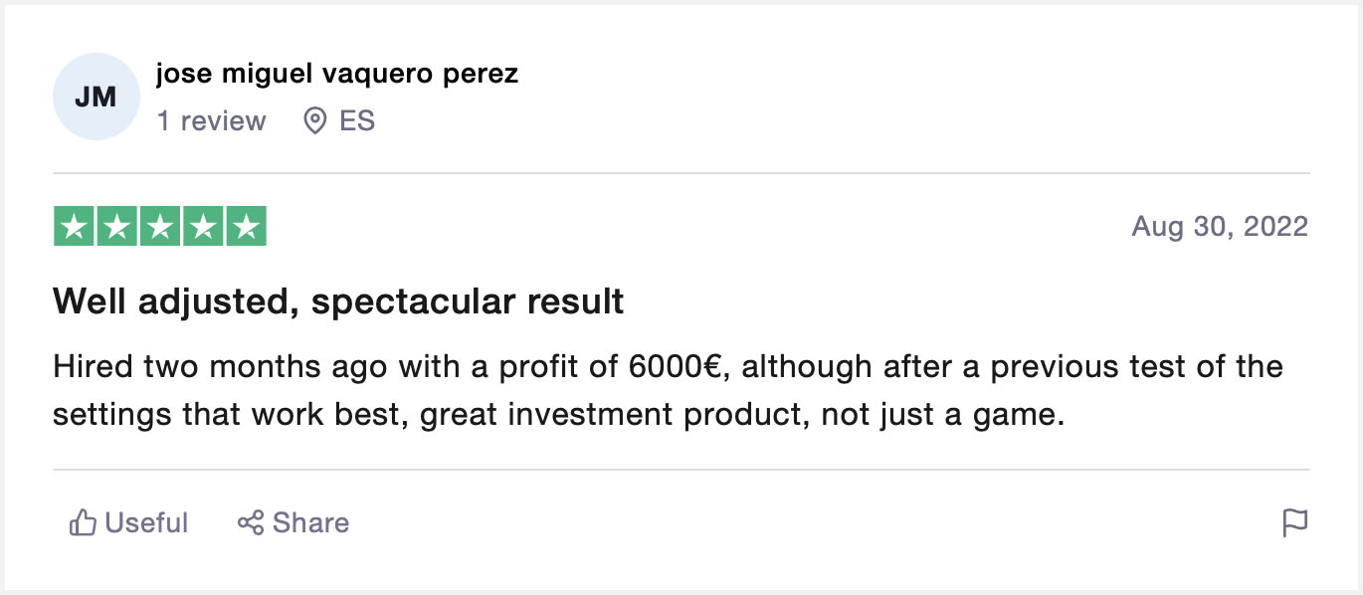Click the ES country label
Viewport: 1363px width, 595px height.
pos(357,121)
